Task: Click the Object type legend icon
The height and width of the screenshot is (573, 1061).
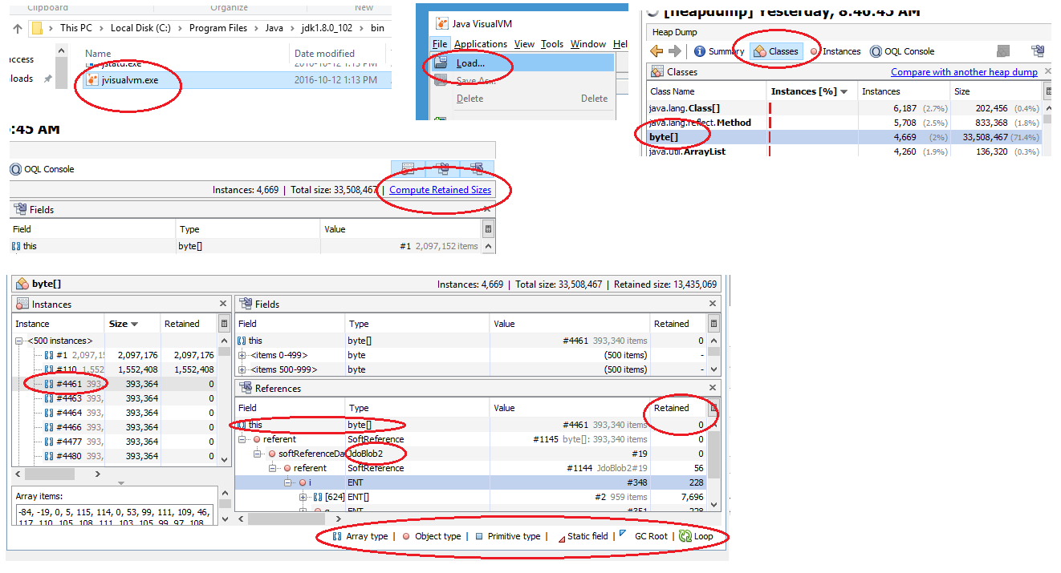Action: 407,536
